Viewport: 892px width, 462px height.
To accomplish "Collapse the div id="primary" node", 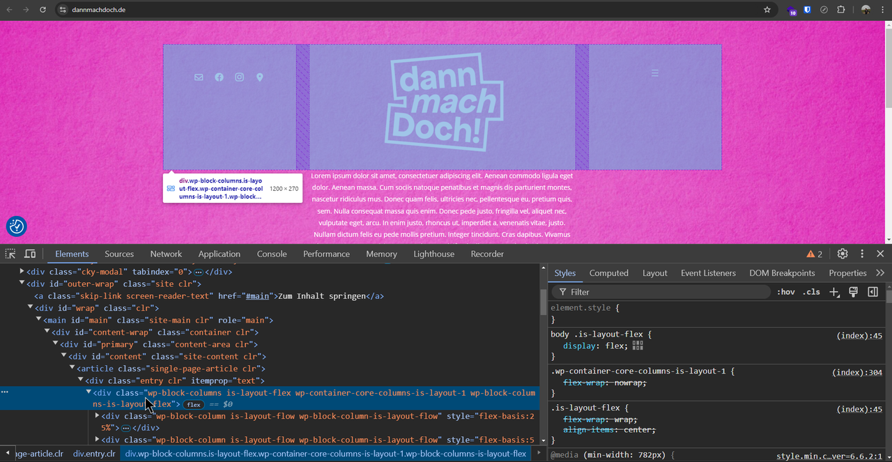I will coord(55,344).
